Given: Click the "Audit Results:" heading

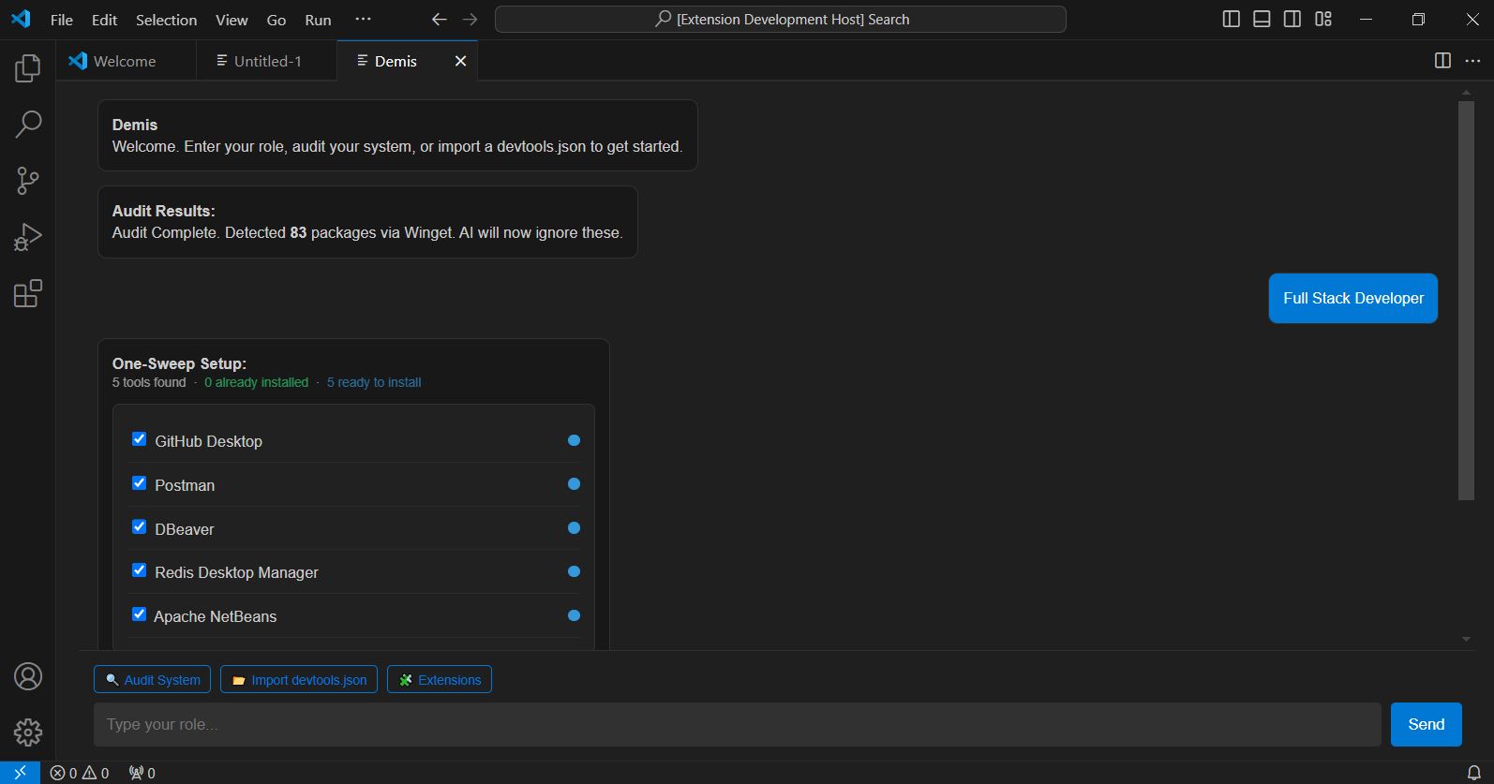Looking at the screenshot, I should [163, 211].
